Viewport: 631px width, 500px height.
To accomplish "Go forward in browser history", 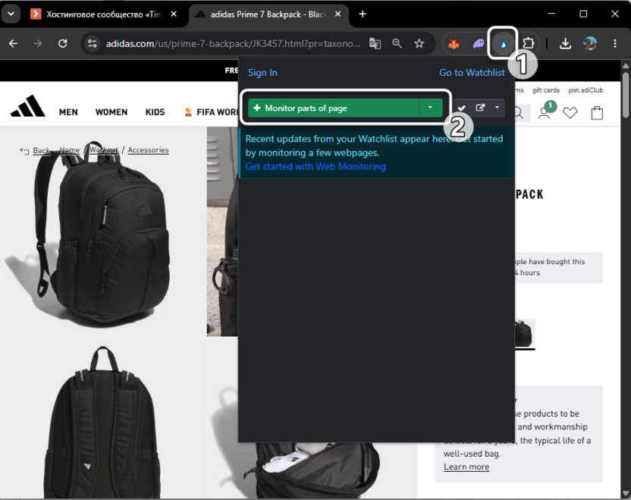I will click(38, 43).
